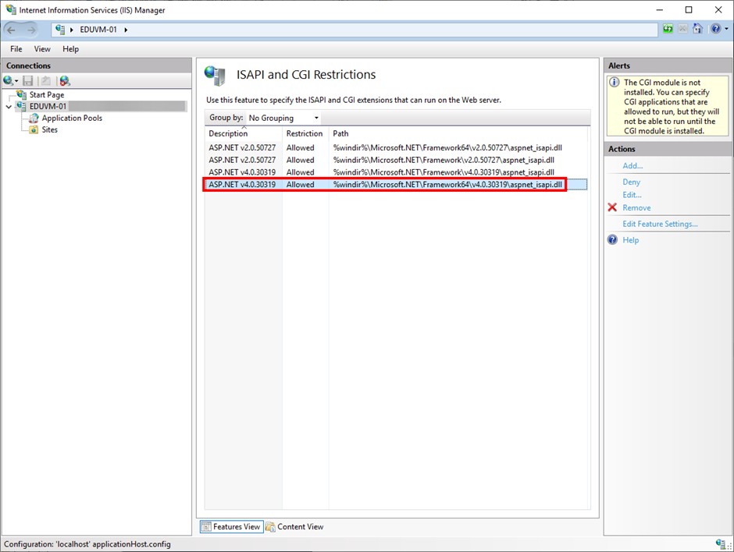Viewport: 734px width, 552px height.
Task: Click the Edit... action link
Action: pos(632,195)
